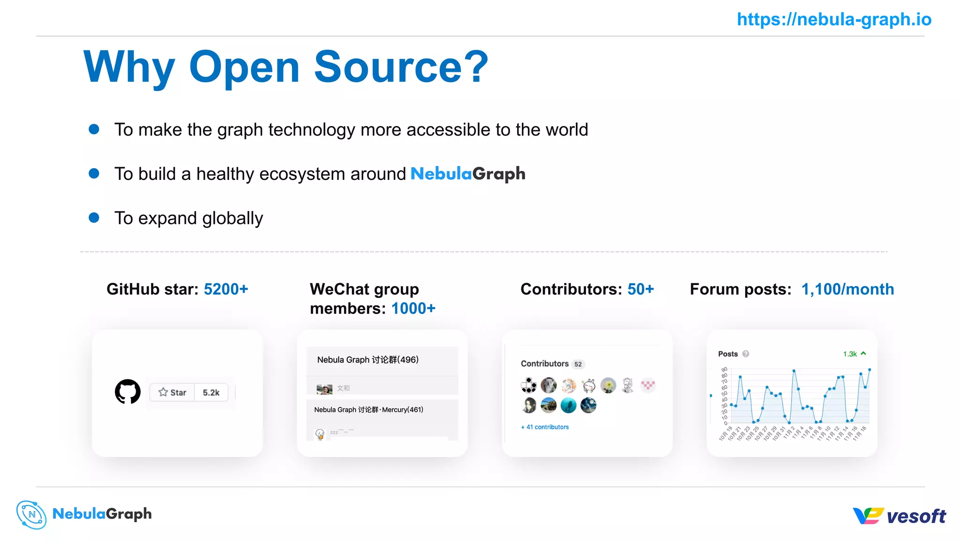Screen dimensions: 961x541
Task: Click the 'To expand globally' bullet
Action: pyautogui.click(x=189, y=218)
